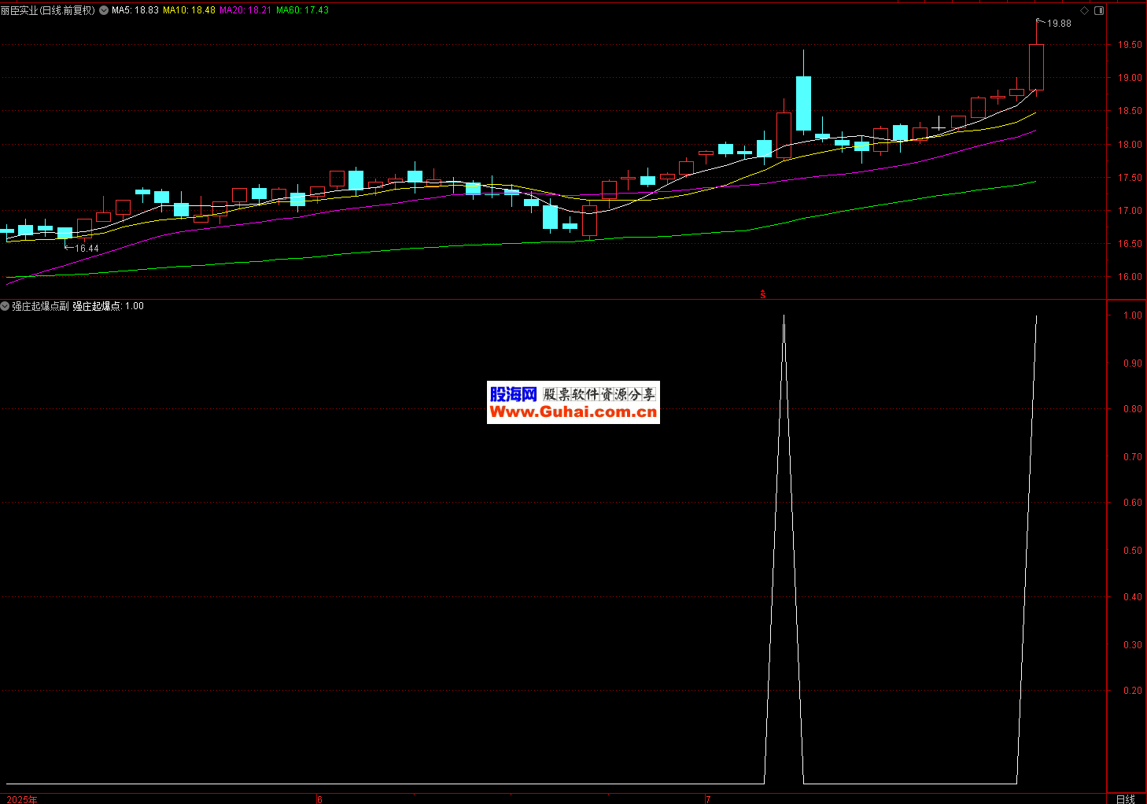Viewport: 1147px width, 804px height.
Task: Click the 日线 period label at bottom right
Action: pos(1126,798)
